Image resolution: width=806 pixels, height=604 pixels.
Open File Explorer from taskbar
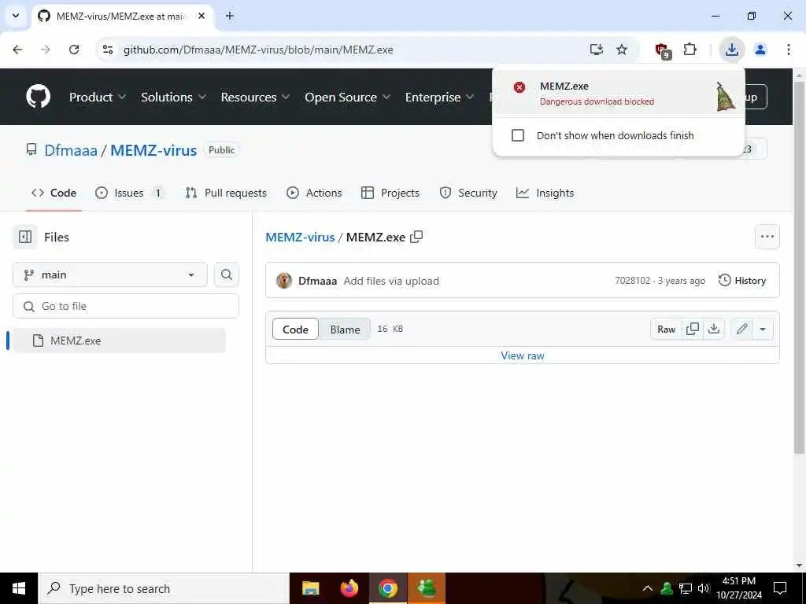310,588
